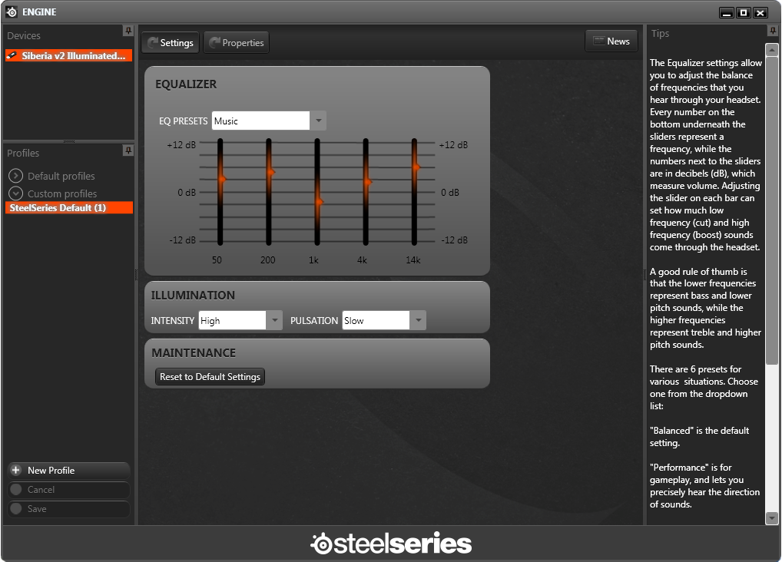Click the 1k equalizer slider handle
This screenshot has height=562, width=782.
(x=318, y=202)
